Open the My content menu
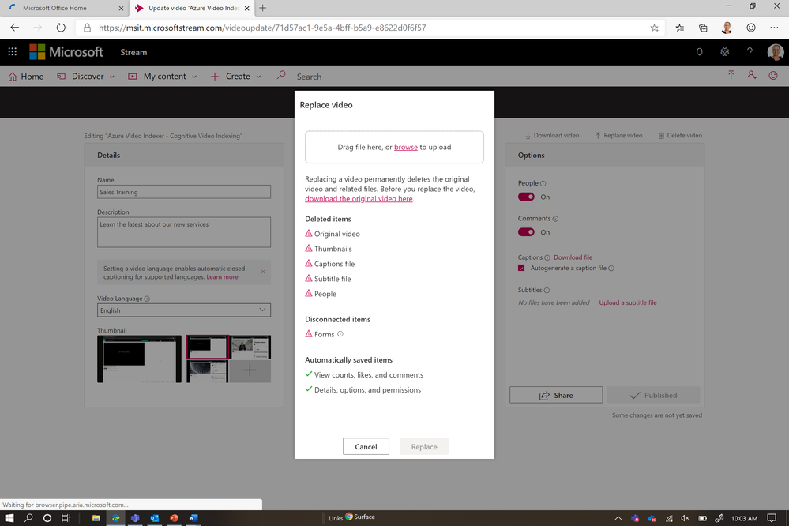This screenshot has width=789, height=526. pos(163,77)
